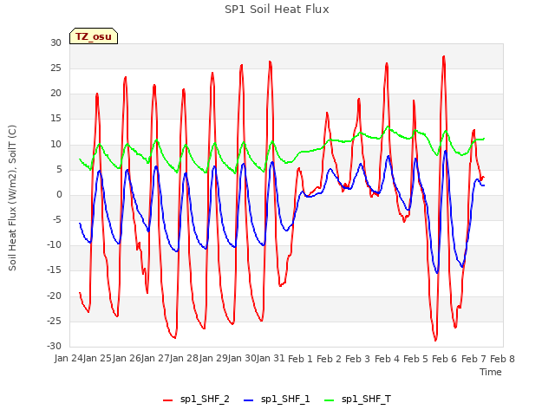Click the Jan 24 x-axis tick label
The image size is (555, 416).
[69, 359]
